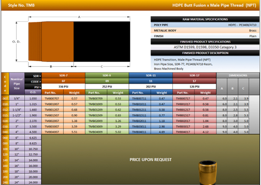Click part number TMB02009
Screen dimensions: 261x185
[96, 120]
